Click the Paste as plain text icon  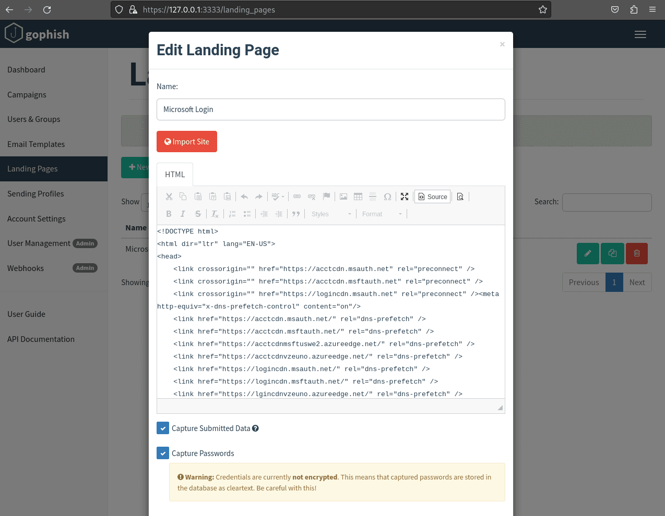[212, 196]
